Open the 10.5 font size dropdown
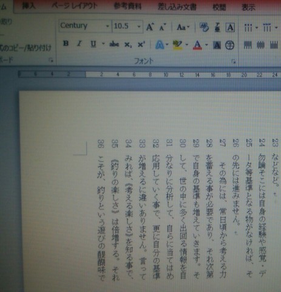Screen dimensions: 281x292 (139, 26)
